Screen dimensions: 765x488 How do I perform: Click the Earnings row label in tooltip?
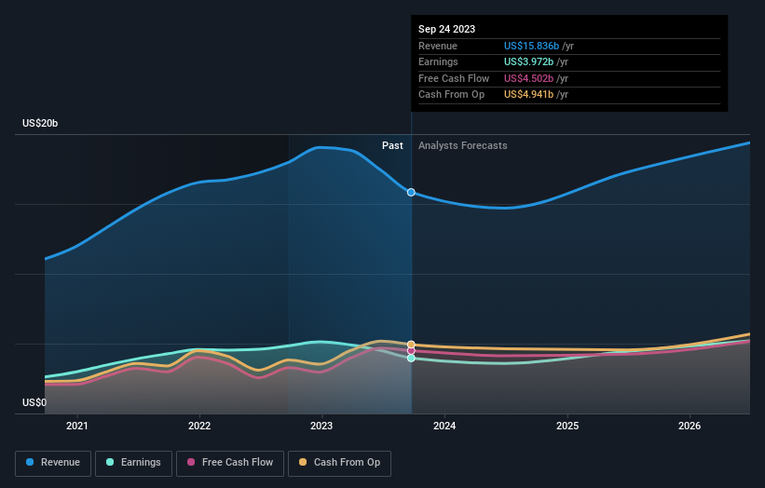[x=438, y=61]
